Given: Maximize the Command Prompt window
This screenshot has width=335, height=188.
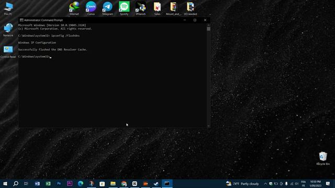Looking at the screenshot, I should pyautogui.click(x=195, y=20).
